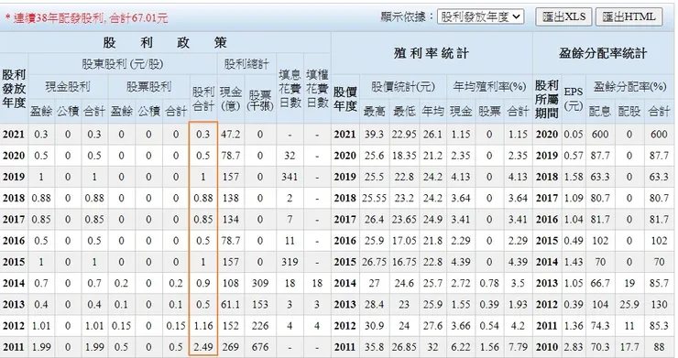Click the 股利發放年度 column header
This screenshot has height=358, width=678.
click(x=14, y=88)
